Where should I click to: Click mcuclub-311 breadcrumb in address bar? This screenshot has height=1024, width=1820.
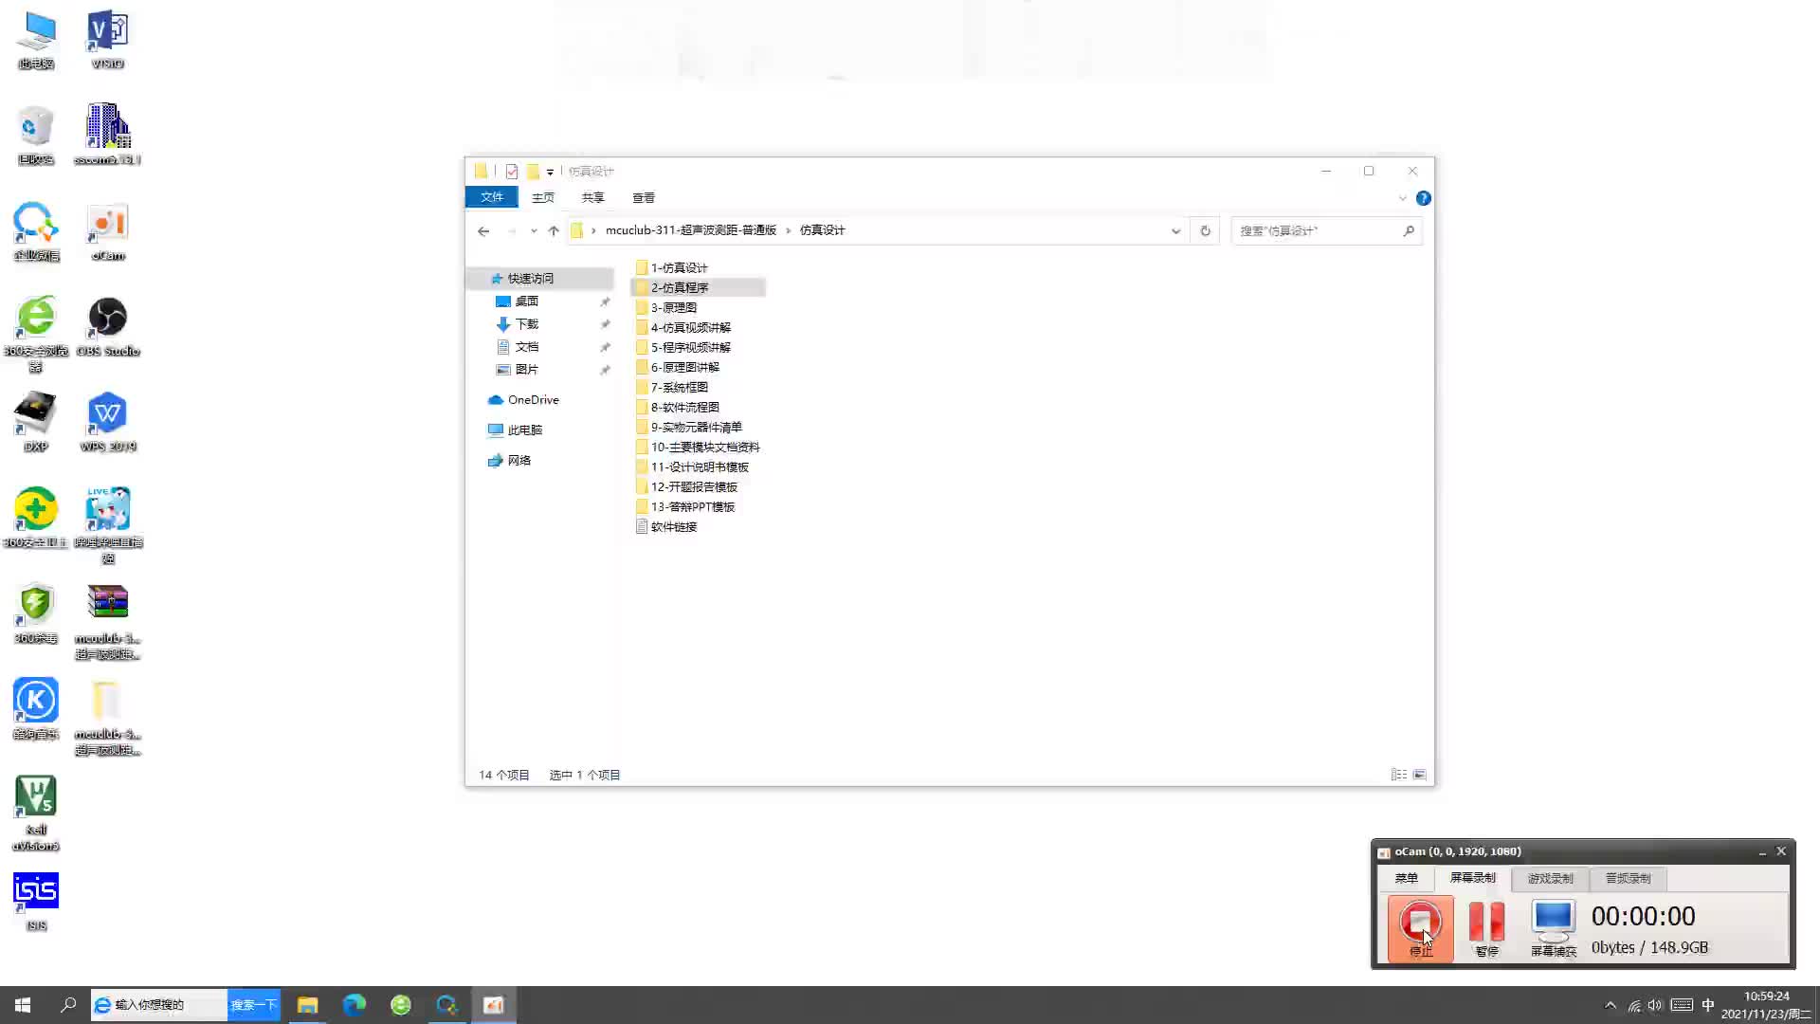tap(690, 230)
